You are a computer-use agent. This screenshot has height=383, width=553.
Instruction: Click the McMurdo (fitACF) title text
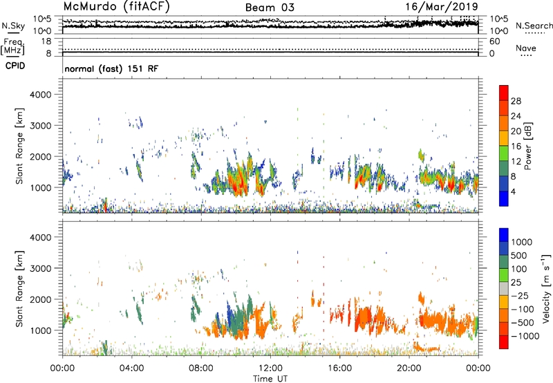[x=116, y=7]
